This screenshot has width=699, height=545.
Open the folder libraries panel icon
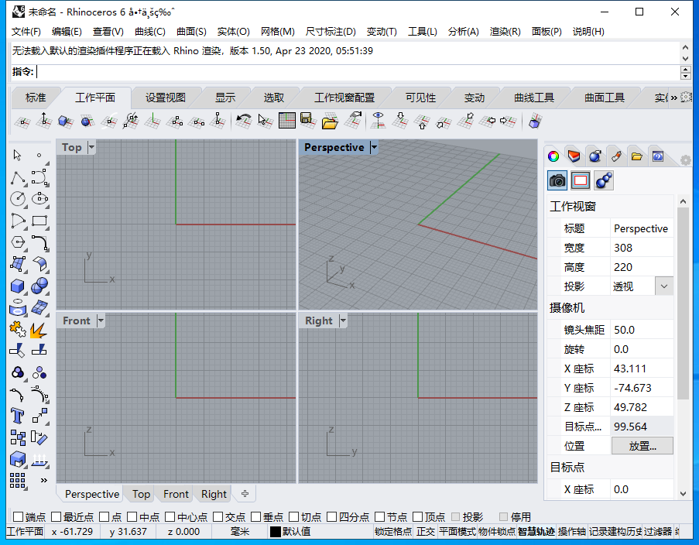(636, 156)
